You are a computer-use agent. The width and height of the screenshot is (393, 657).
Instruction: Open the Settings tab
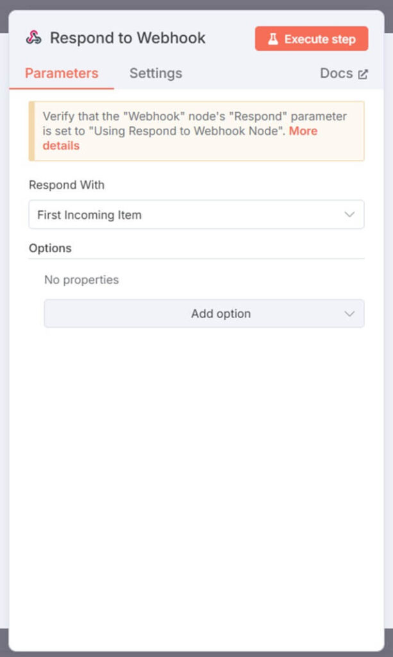[156, 73]
